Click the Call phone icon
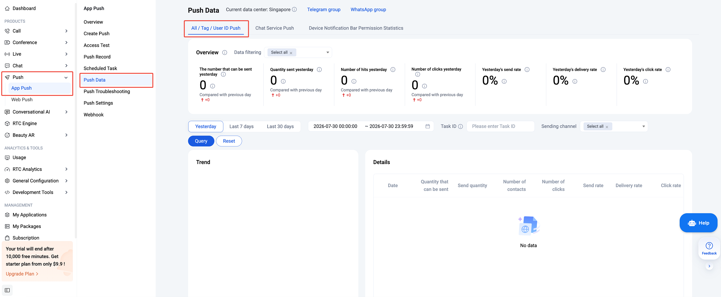This screenshot has width=721, height=297. coord(7,31)
